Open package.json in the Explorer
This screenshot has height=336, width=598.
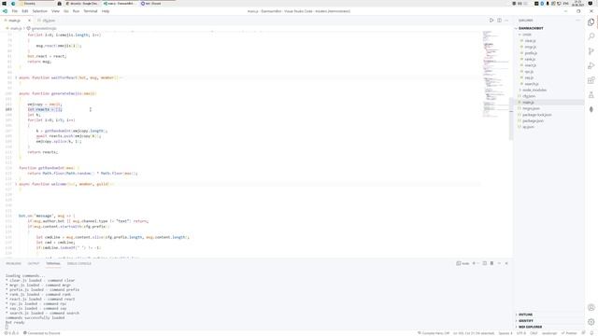[x=533, y=120]
